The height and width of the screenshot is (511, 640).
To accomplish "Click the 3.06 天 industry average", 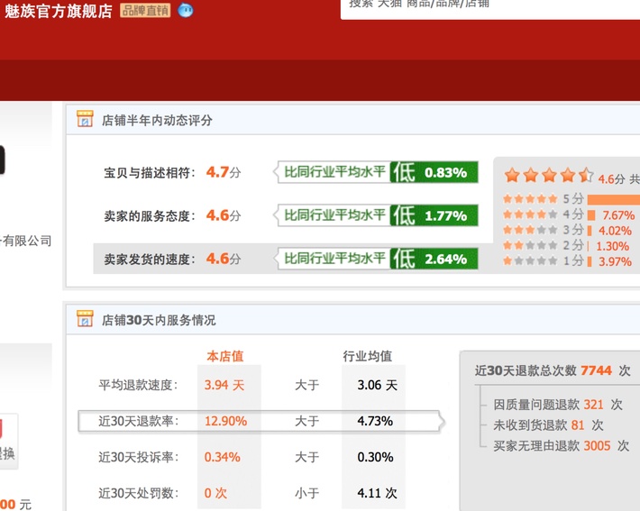I will [x=377, y=385].
